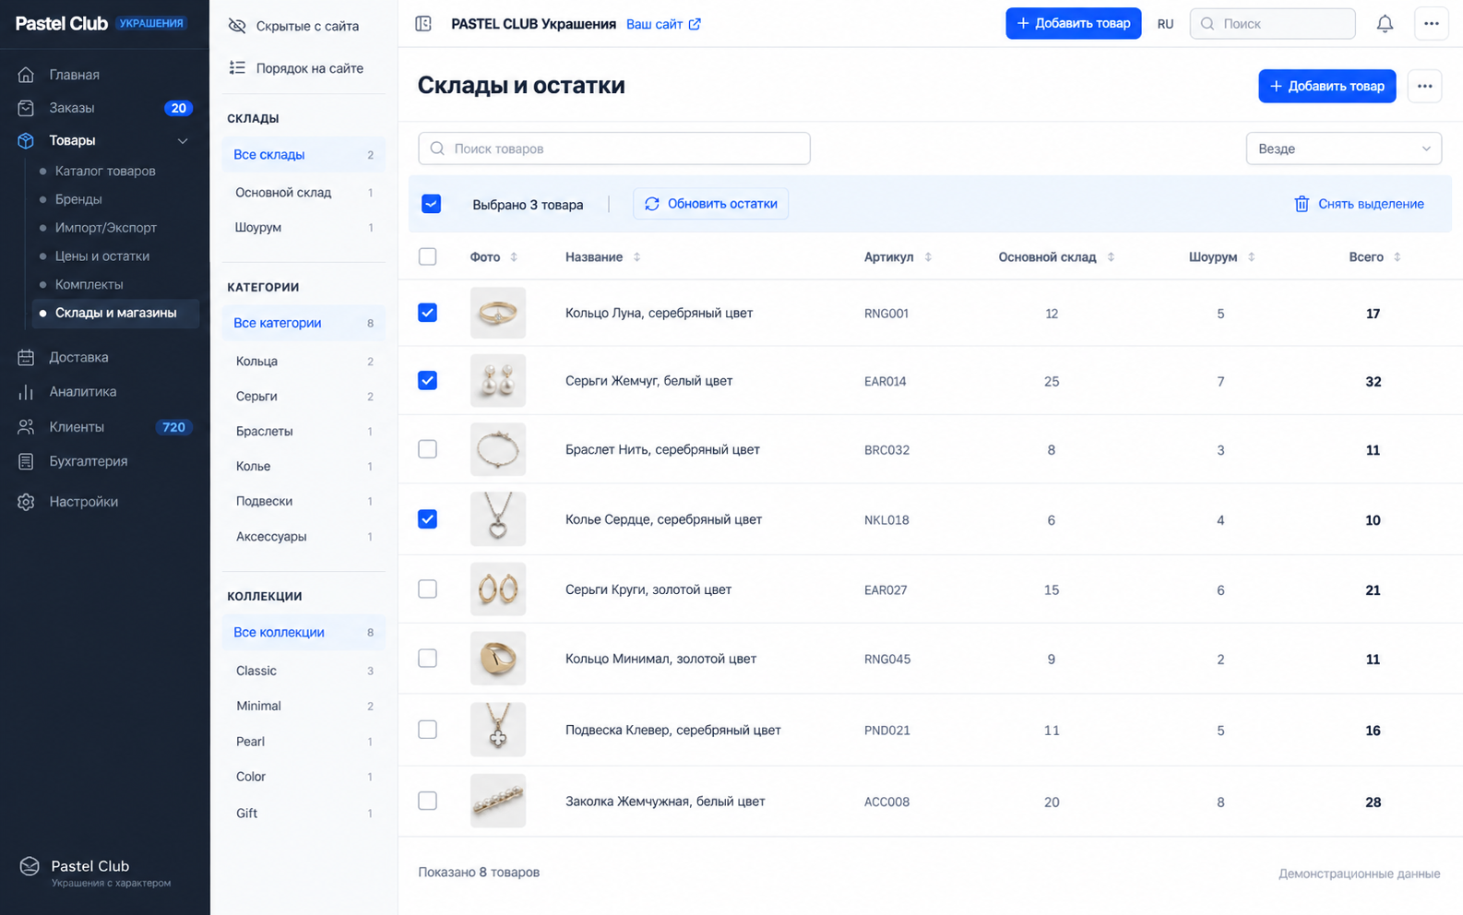Switch the interface language via RU
Viewport: 1463px width, 915px height.
[1165, 24]
